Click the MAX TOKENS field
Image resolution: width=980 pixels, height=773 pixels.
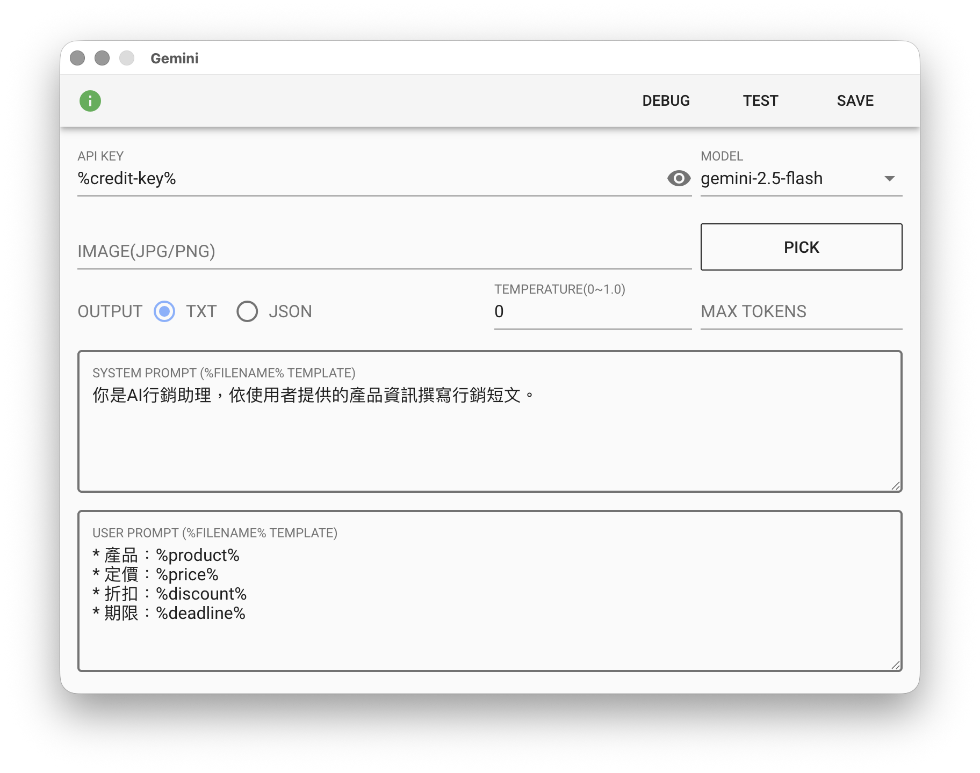[801, 311]
